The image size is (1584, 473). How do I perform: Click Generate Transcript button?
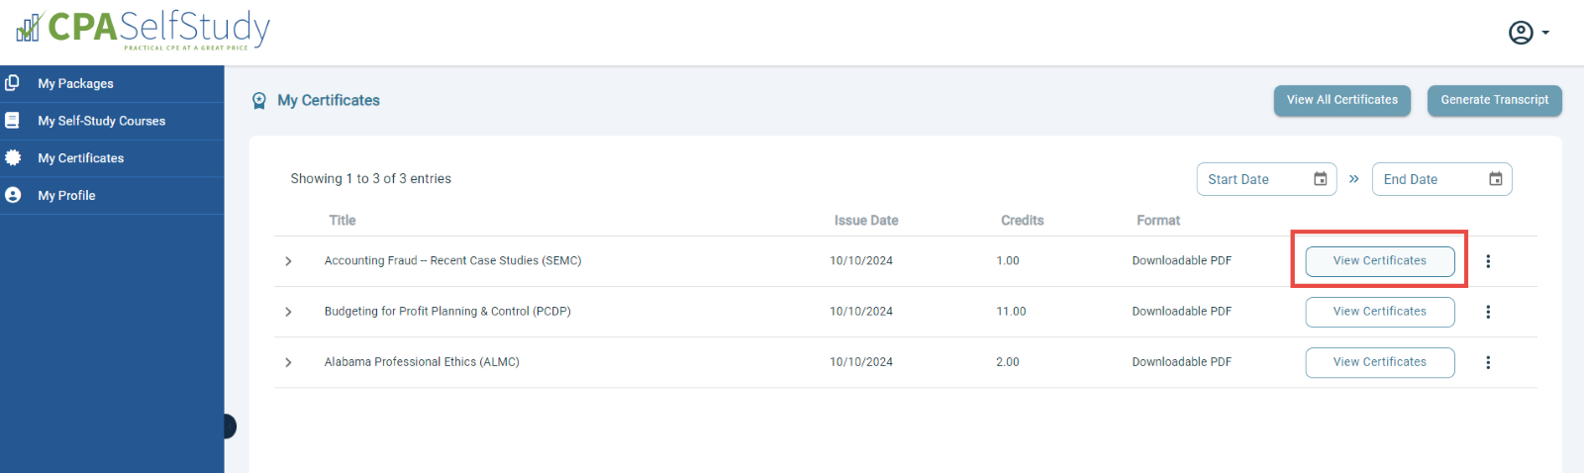(1495, 100)
